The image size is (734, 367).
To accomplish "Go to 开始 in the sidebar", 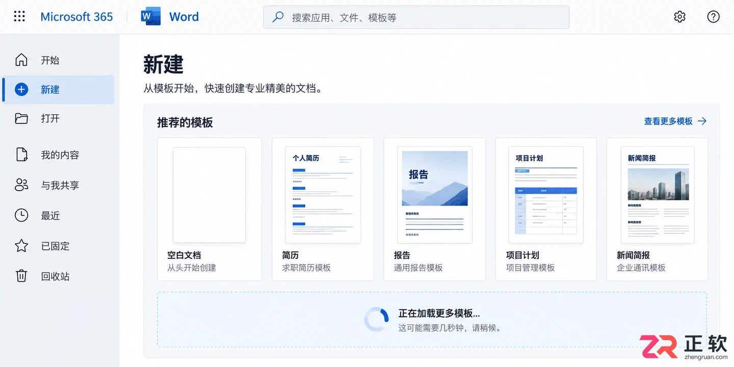I will [50, 60].
